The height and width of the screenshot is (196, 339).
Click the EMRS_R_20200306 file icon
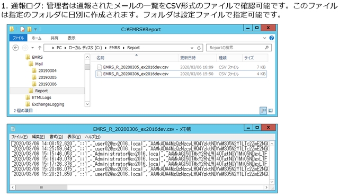click(99, 74)
